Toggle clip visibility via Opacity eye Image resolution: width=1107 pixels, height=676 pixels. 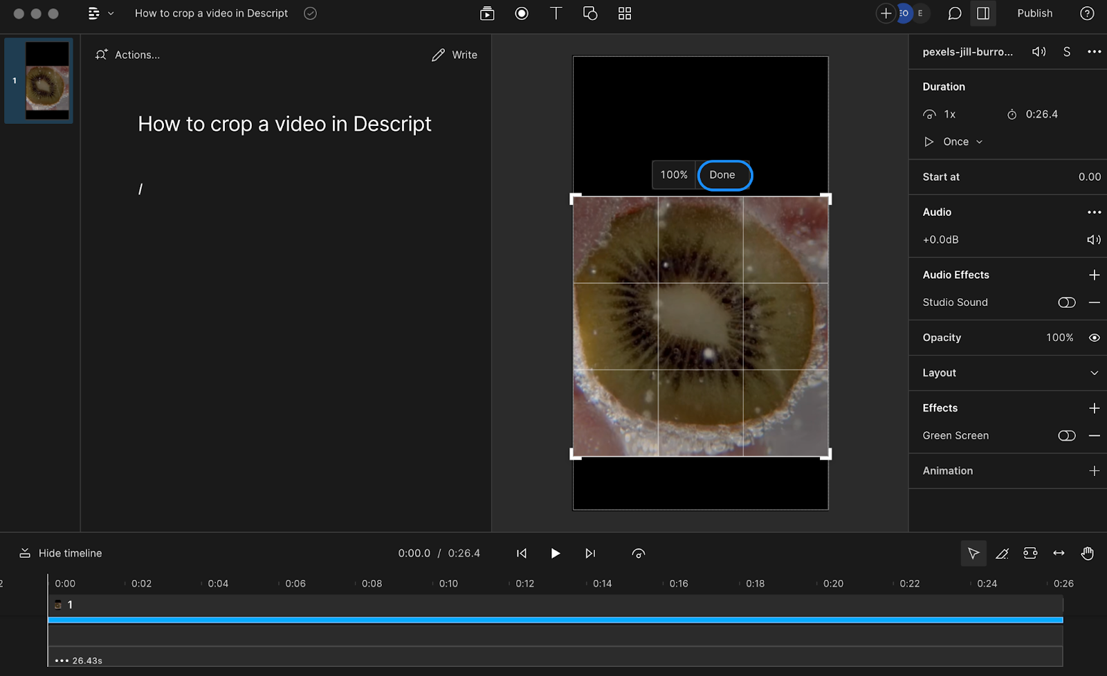pos(1094,338)
